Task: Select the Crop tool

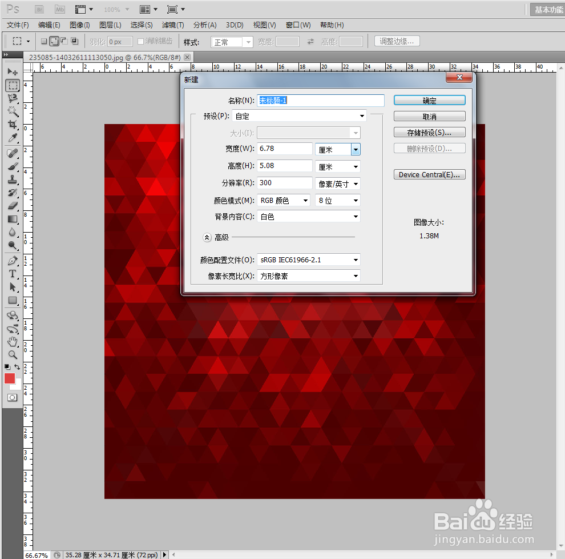Action: tap(13, 125)
